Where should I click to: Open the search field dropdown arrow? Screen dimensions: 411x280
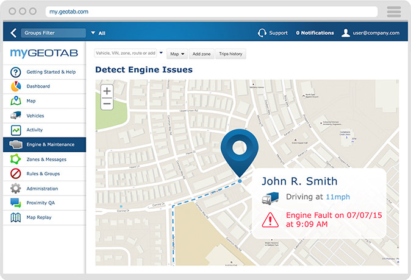(x=161, y=53)
